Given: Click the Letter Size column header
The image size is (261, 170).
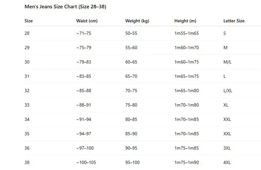Looking at the screenshot, I should 234,21.
